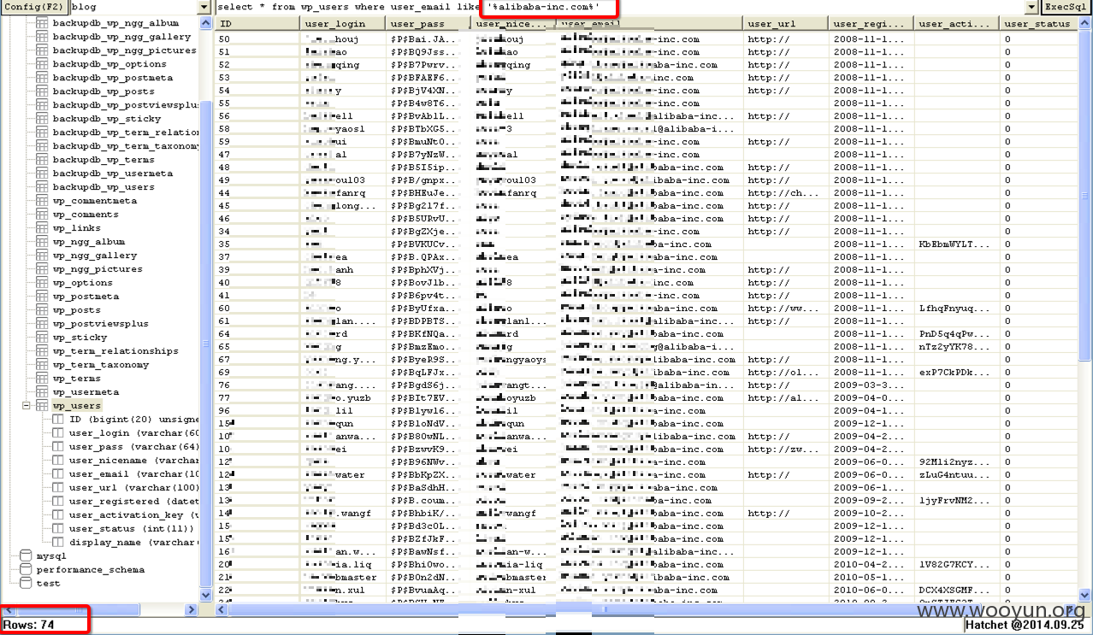Click the table icon beside backupdb_wp_users
Image resolution: width=1093 pixels, height=635 pixels.
(x=42, y=187)
